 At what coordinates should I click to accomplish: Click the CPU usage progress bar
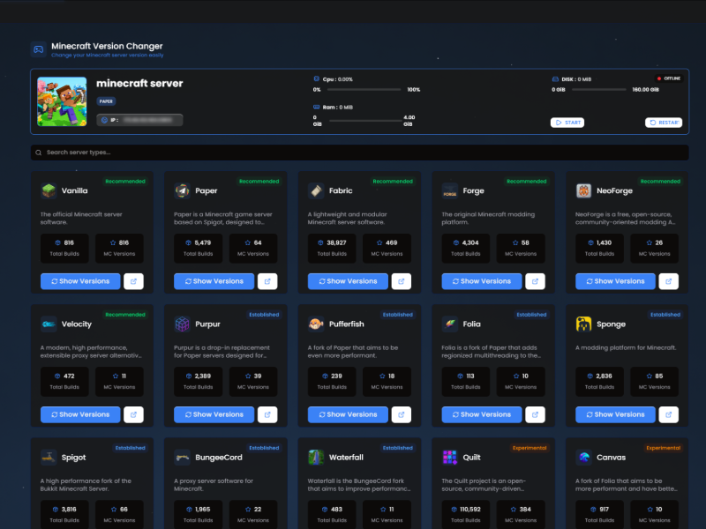tap(364, 90)
